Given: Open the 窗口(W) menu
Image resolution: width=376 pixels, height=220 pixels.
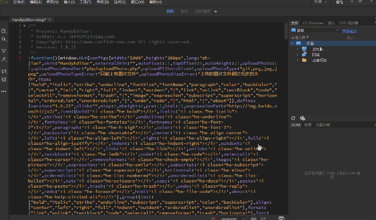Looking at the screenshot, I should pos(138,2).
